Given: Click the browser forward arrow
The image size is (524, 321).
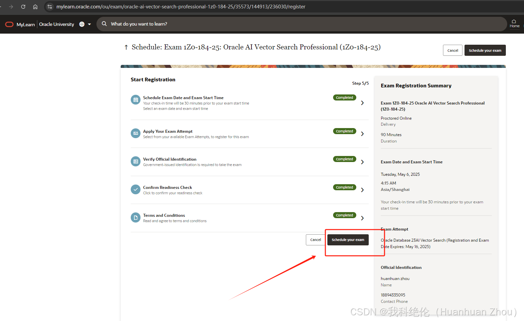Looking at the screenshot, I should click(11, 7).
